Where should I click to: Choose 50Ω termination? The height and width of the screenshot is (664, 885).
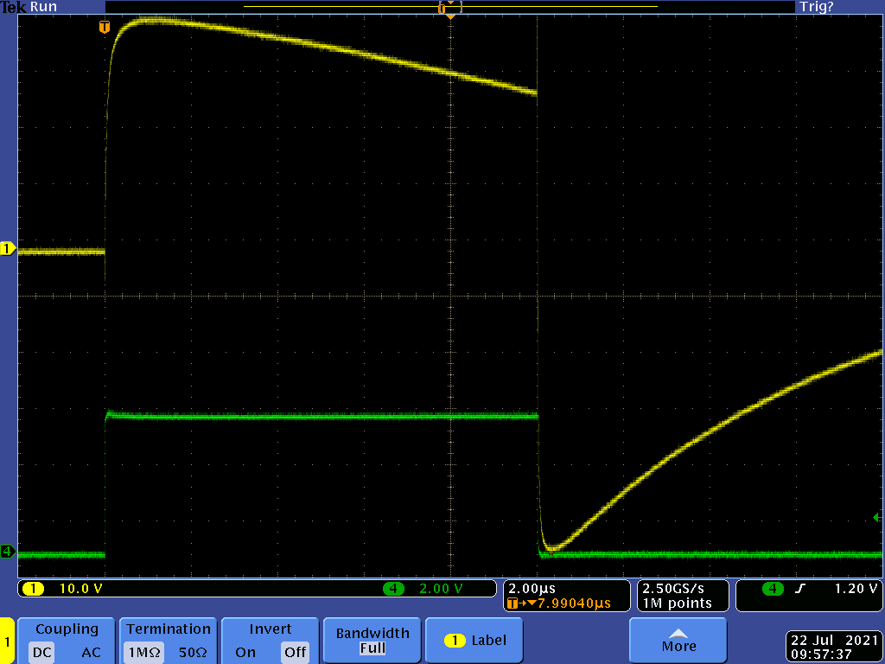tap(193, 652)
